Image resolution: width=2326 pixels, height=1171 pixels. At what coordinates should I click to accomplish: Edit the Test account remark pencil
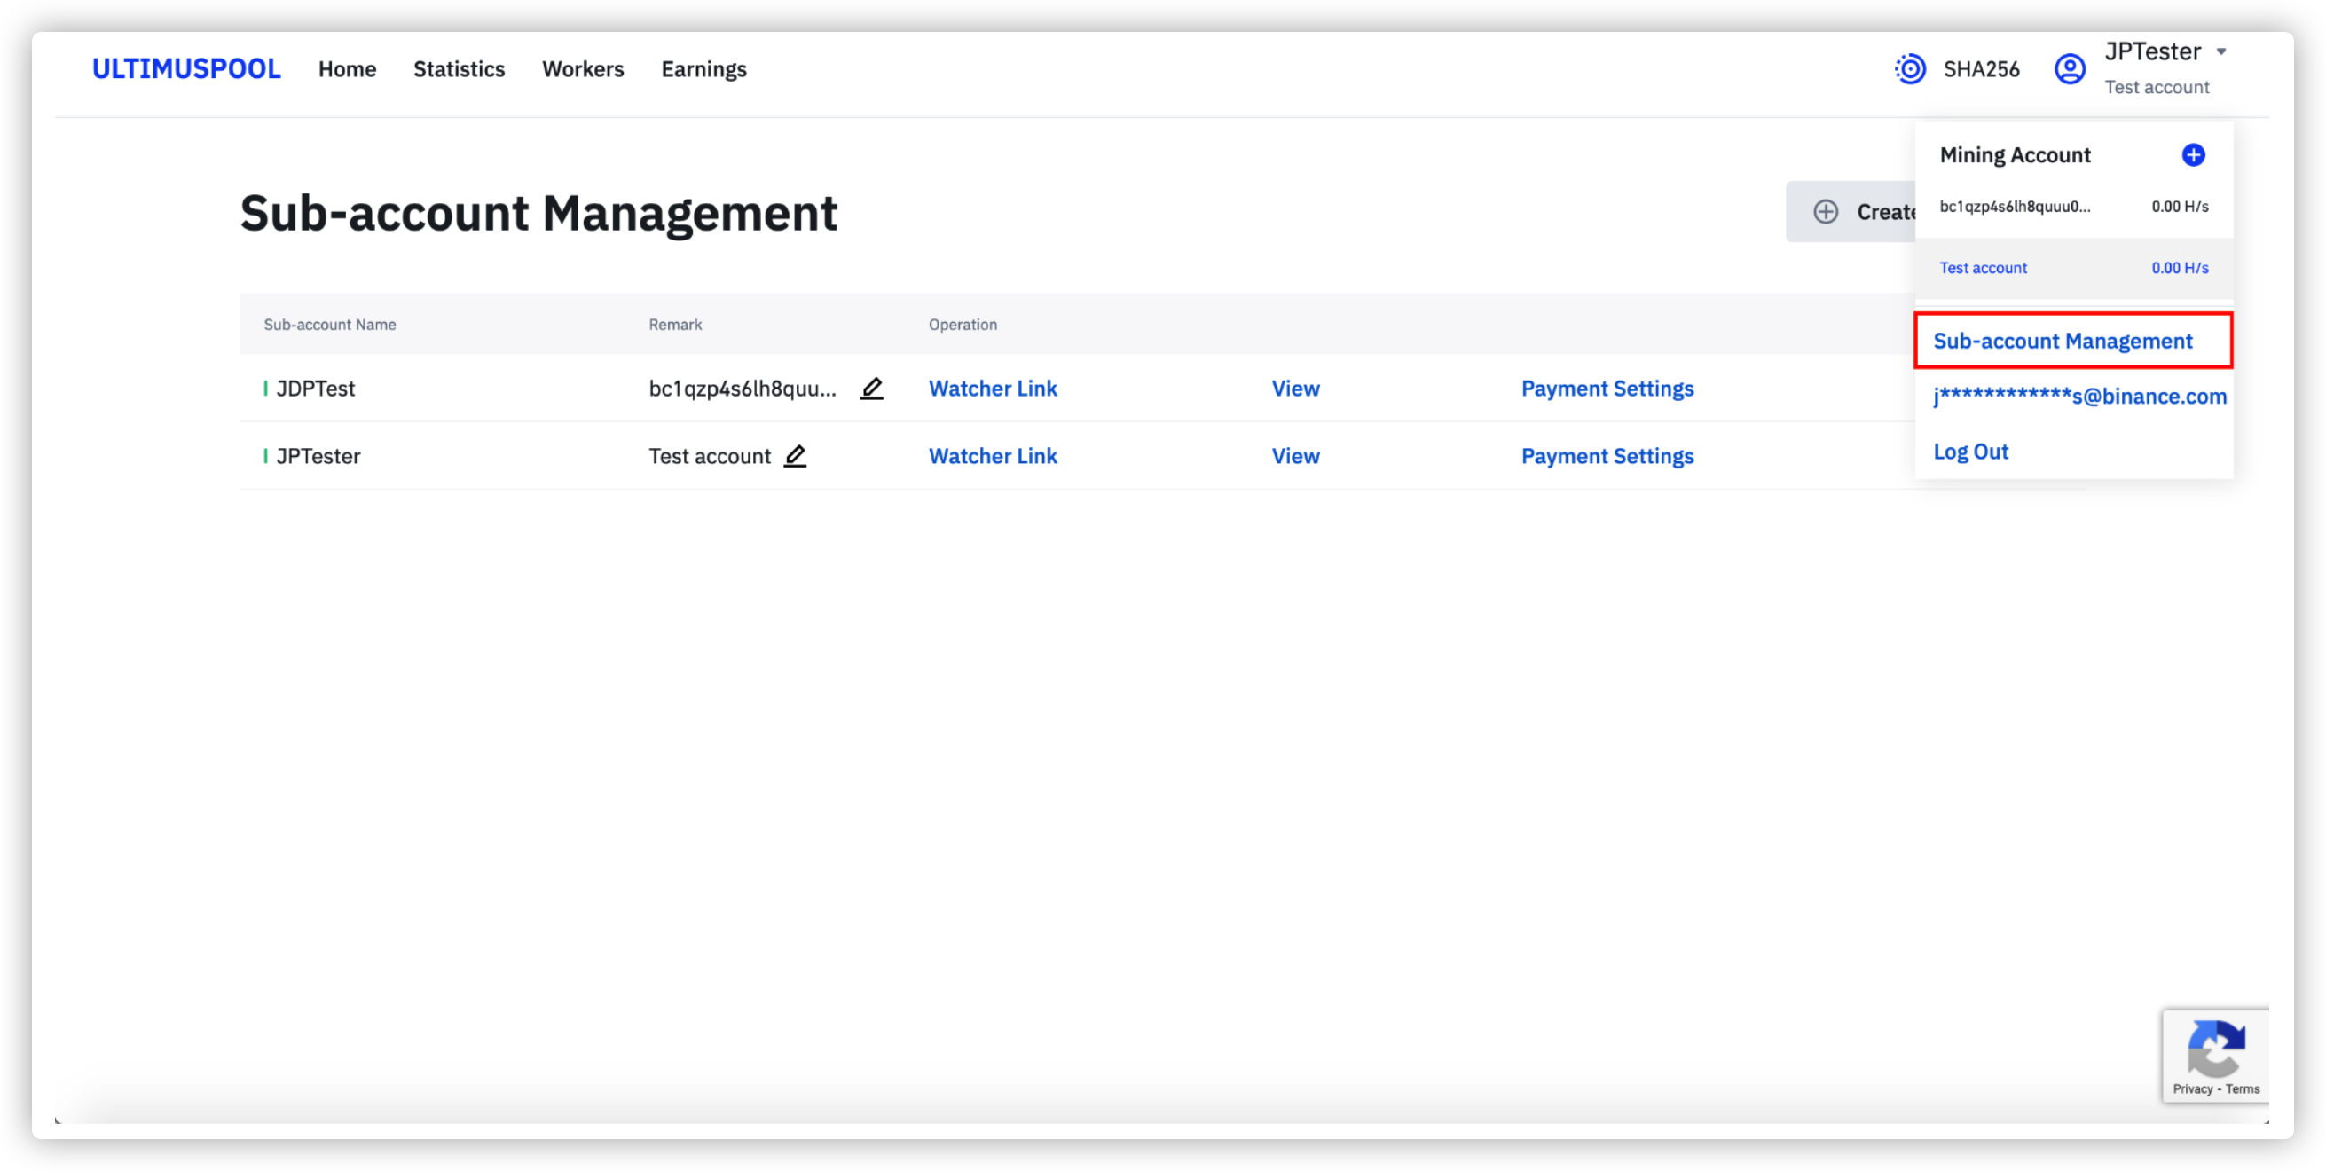tap(795, 456)
